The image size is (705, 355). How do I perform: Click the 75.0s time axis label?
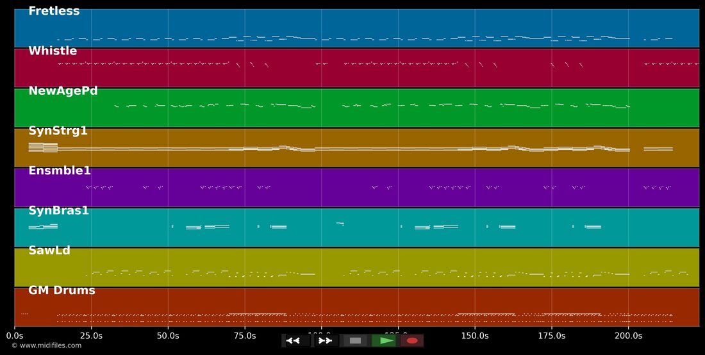[x=245, y=336]
